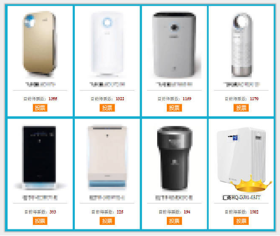280x236 pixels.
Task: Vote for the black purifier with 393 votes
Action: coord(40,221)
